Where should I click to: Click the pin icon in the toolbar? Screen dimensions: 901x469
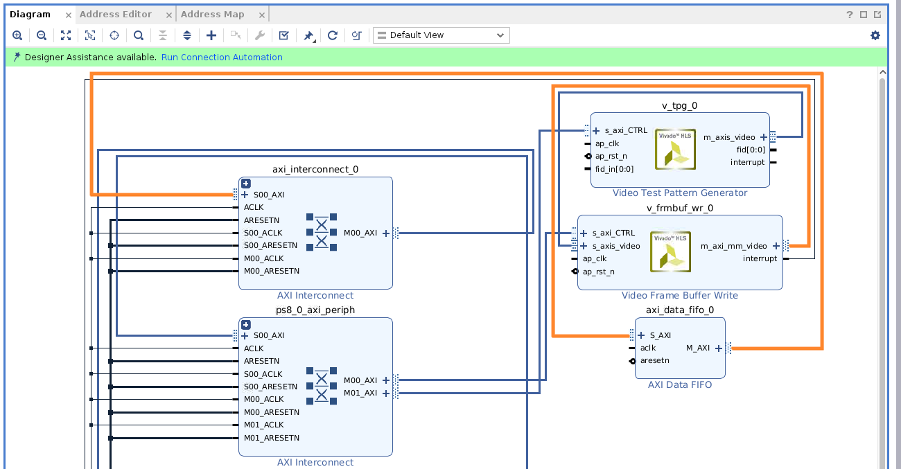[x=309, y=35]
